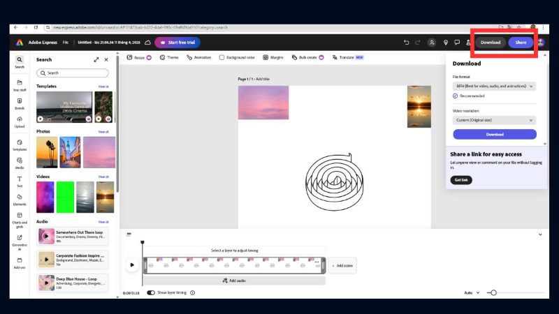Toggle the Show layer timing switch
559x314 pixels.
tap(151, 292)
